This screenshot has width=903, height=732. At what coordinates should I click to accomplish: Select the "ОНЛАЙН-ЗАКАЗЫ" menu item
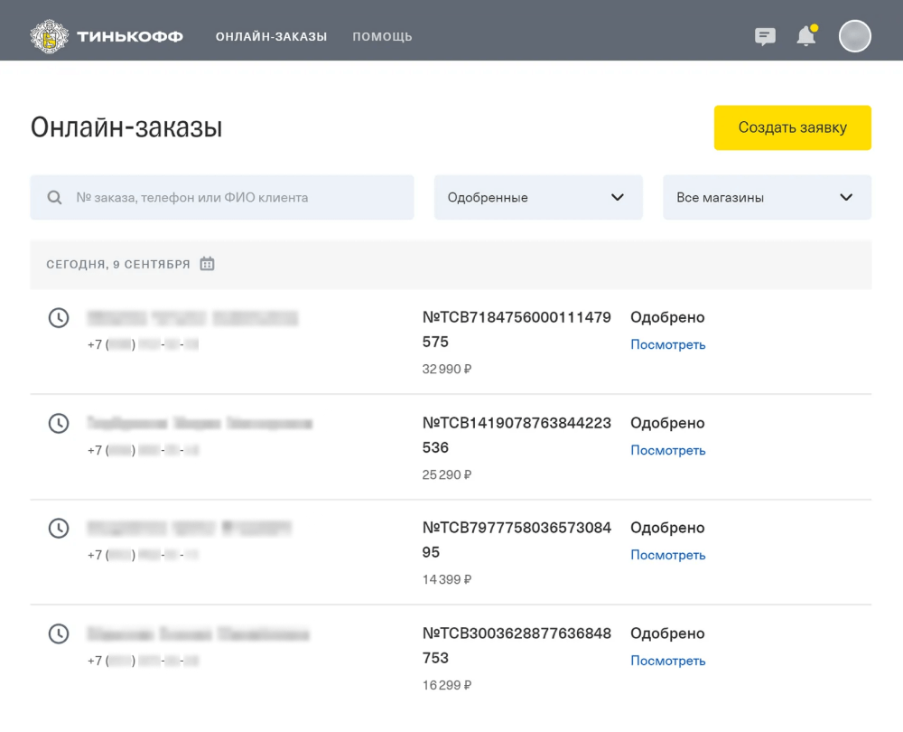271,37
